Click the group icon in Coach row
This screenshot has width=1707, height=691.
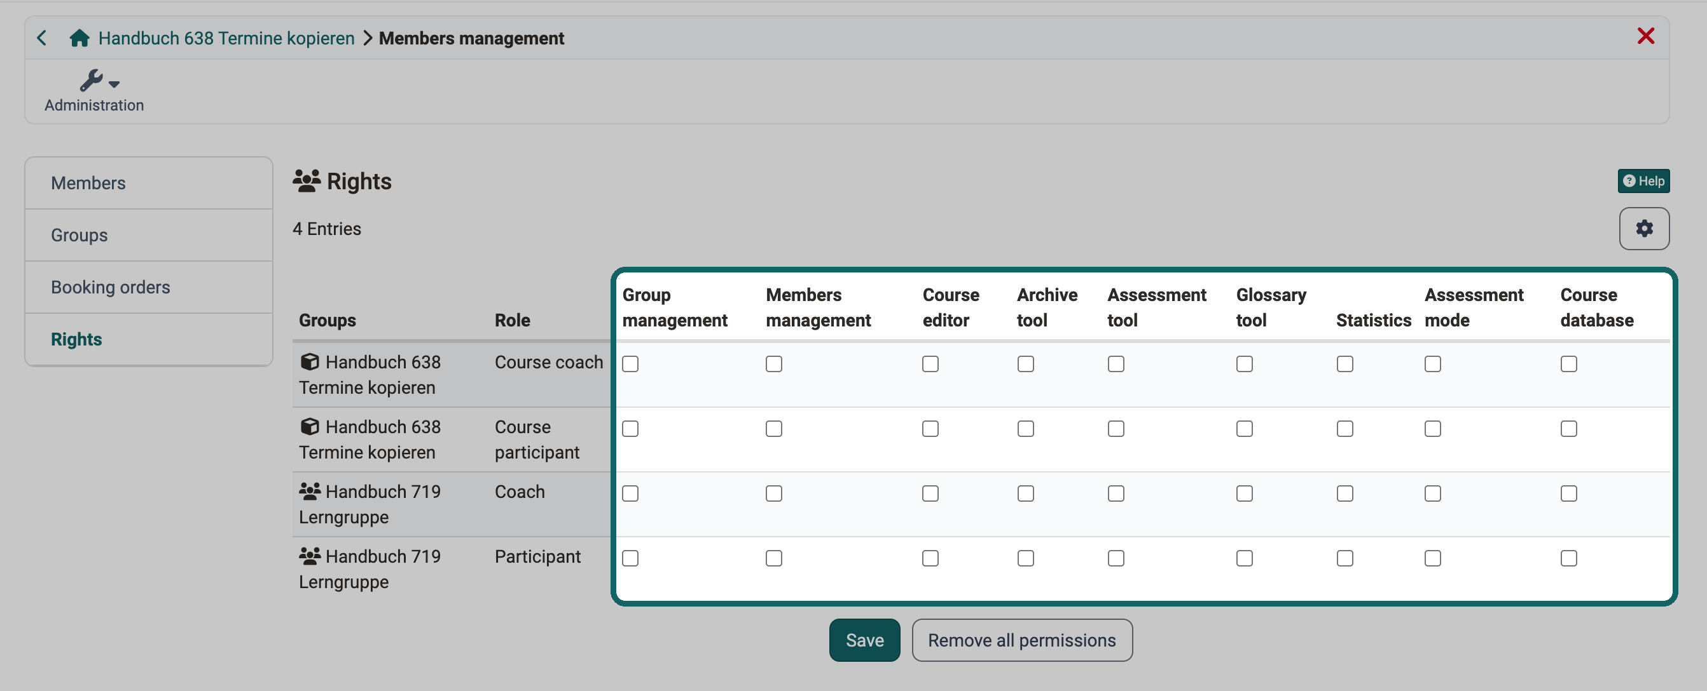tap(310, 492)
